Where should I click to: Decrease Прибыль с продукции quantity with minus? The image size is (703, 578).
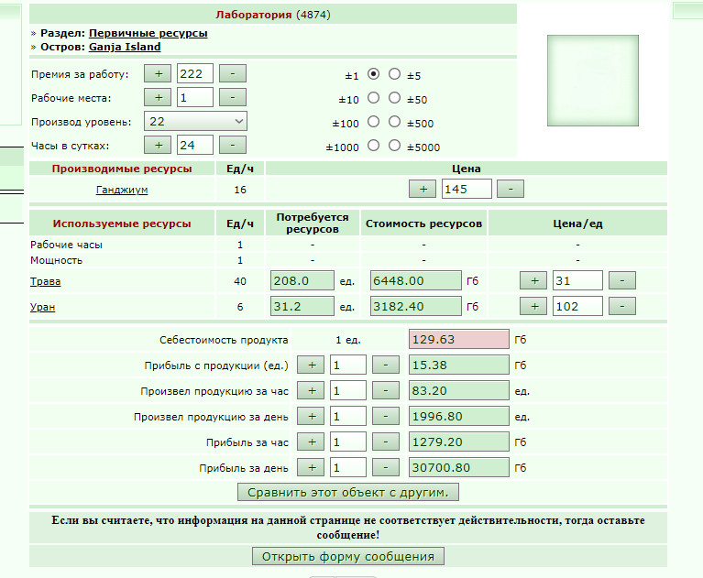click(386, 365)
